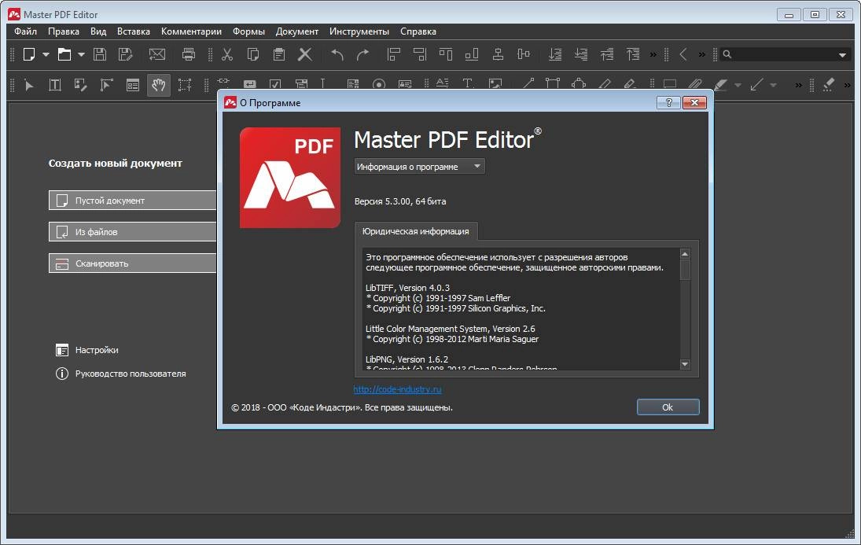Open the http://code-industry.ru link
The height and width of the screenshot is (545, 861).
pos(397,389)
